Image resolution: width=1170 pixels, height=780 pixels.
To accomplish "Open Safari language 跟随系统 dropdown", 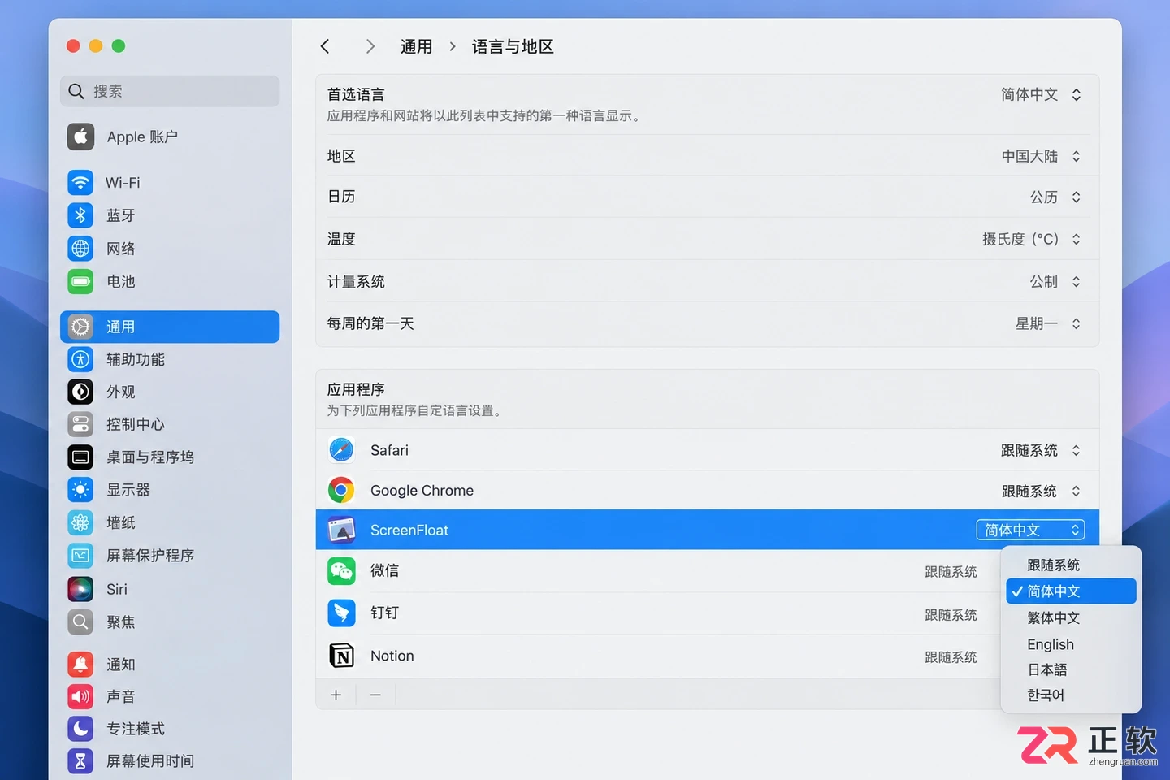I will pos(1041,450).
